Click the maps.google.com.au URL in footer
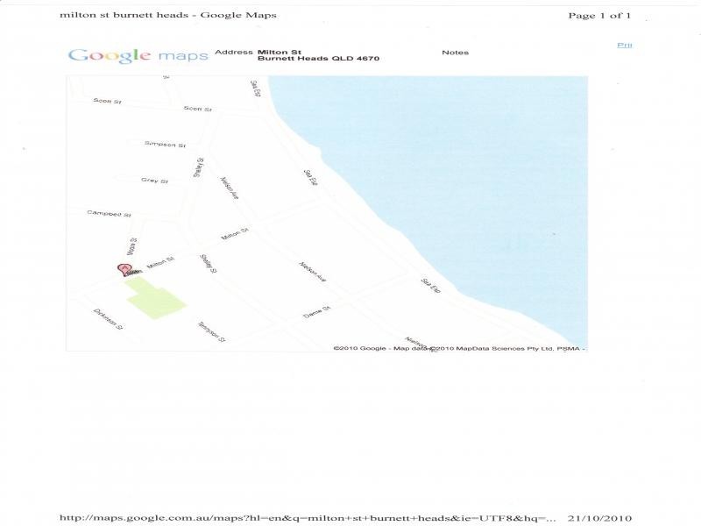 click(x=307, y=518)
